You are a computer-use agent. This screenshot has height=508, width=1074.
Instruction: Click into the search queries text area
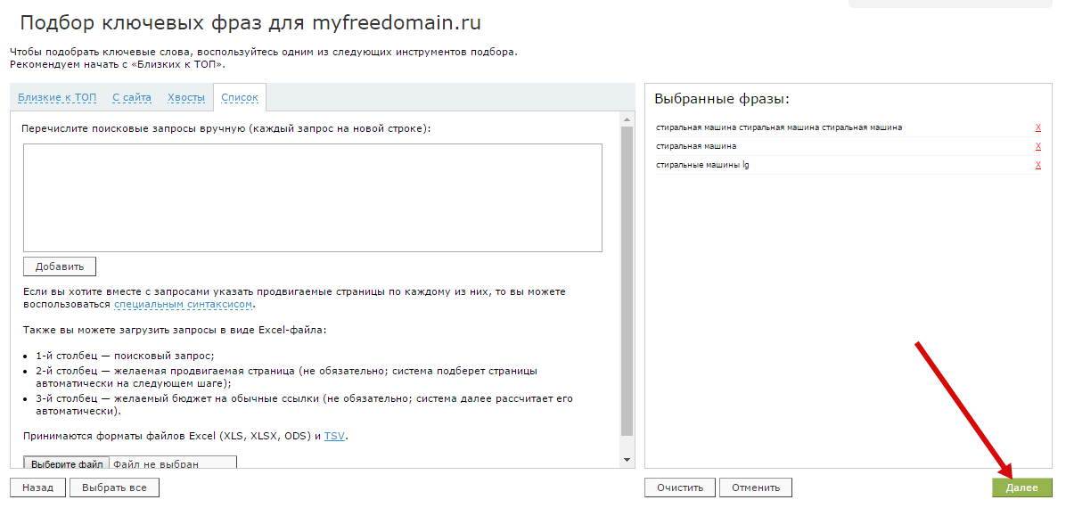click(x=312, y=198)
